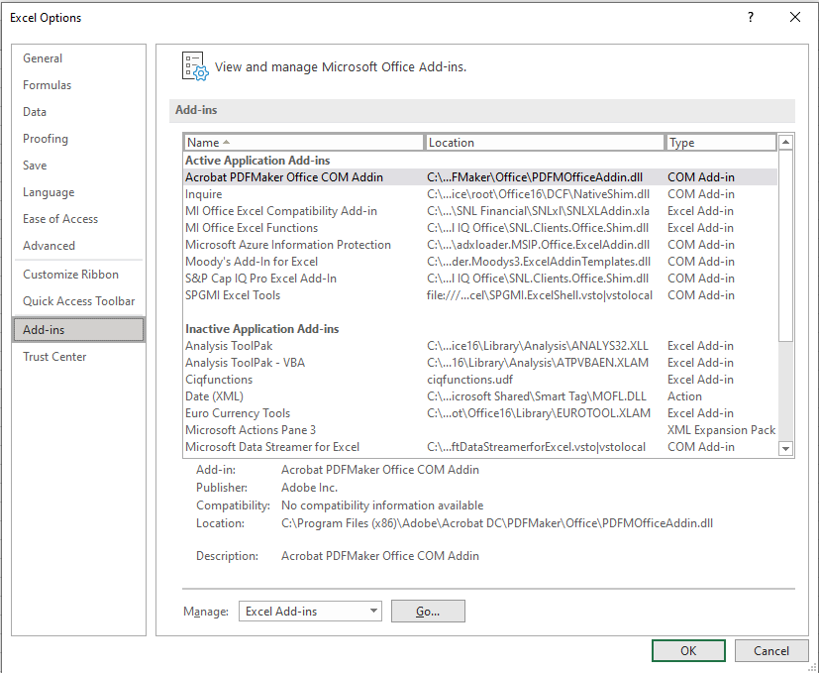Screen dimensions: 819x673
Task: Click the Cancel button
Action: coord(770,650)
